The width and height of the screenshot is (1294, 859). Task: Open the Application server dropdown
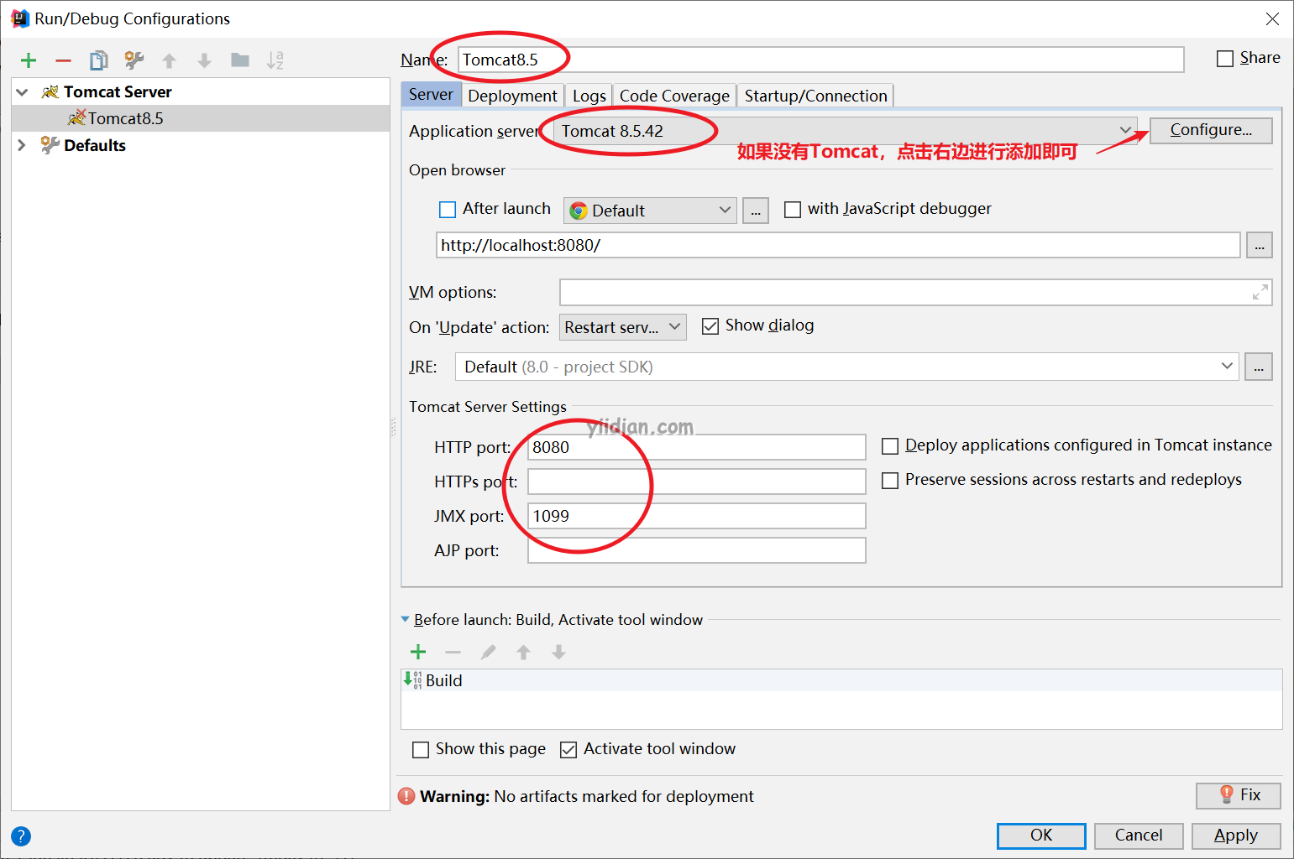pos(1125,130)
